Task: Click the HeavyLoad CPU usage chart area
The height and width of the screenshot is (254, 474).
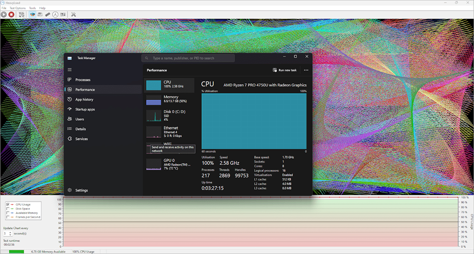Action: pos(261,223)
